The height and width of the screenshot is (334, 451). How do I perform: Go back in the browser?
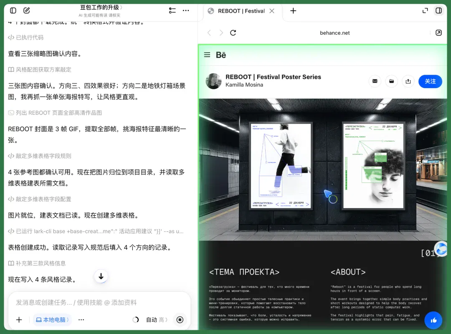(209, 33)
